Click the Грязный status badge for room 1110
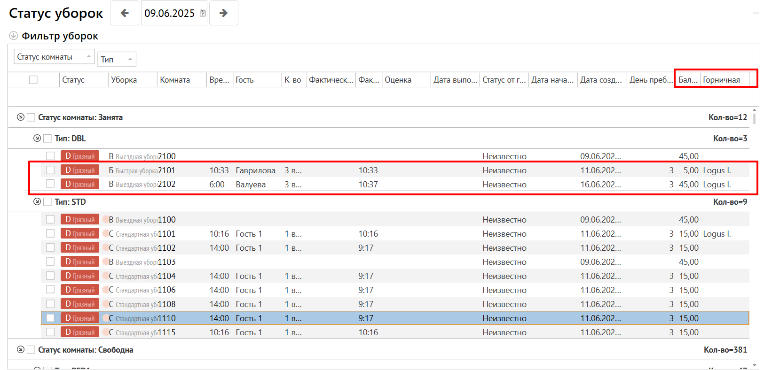The image size is (764, 370). [x=80, y=318]
